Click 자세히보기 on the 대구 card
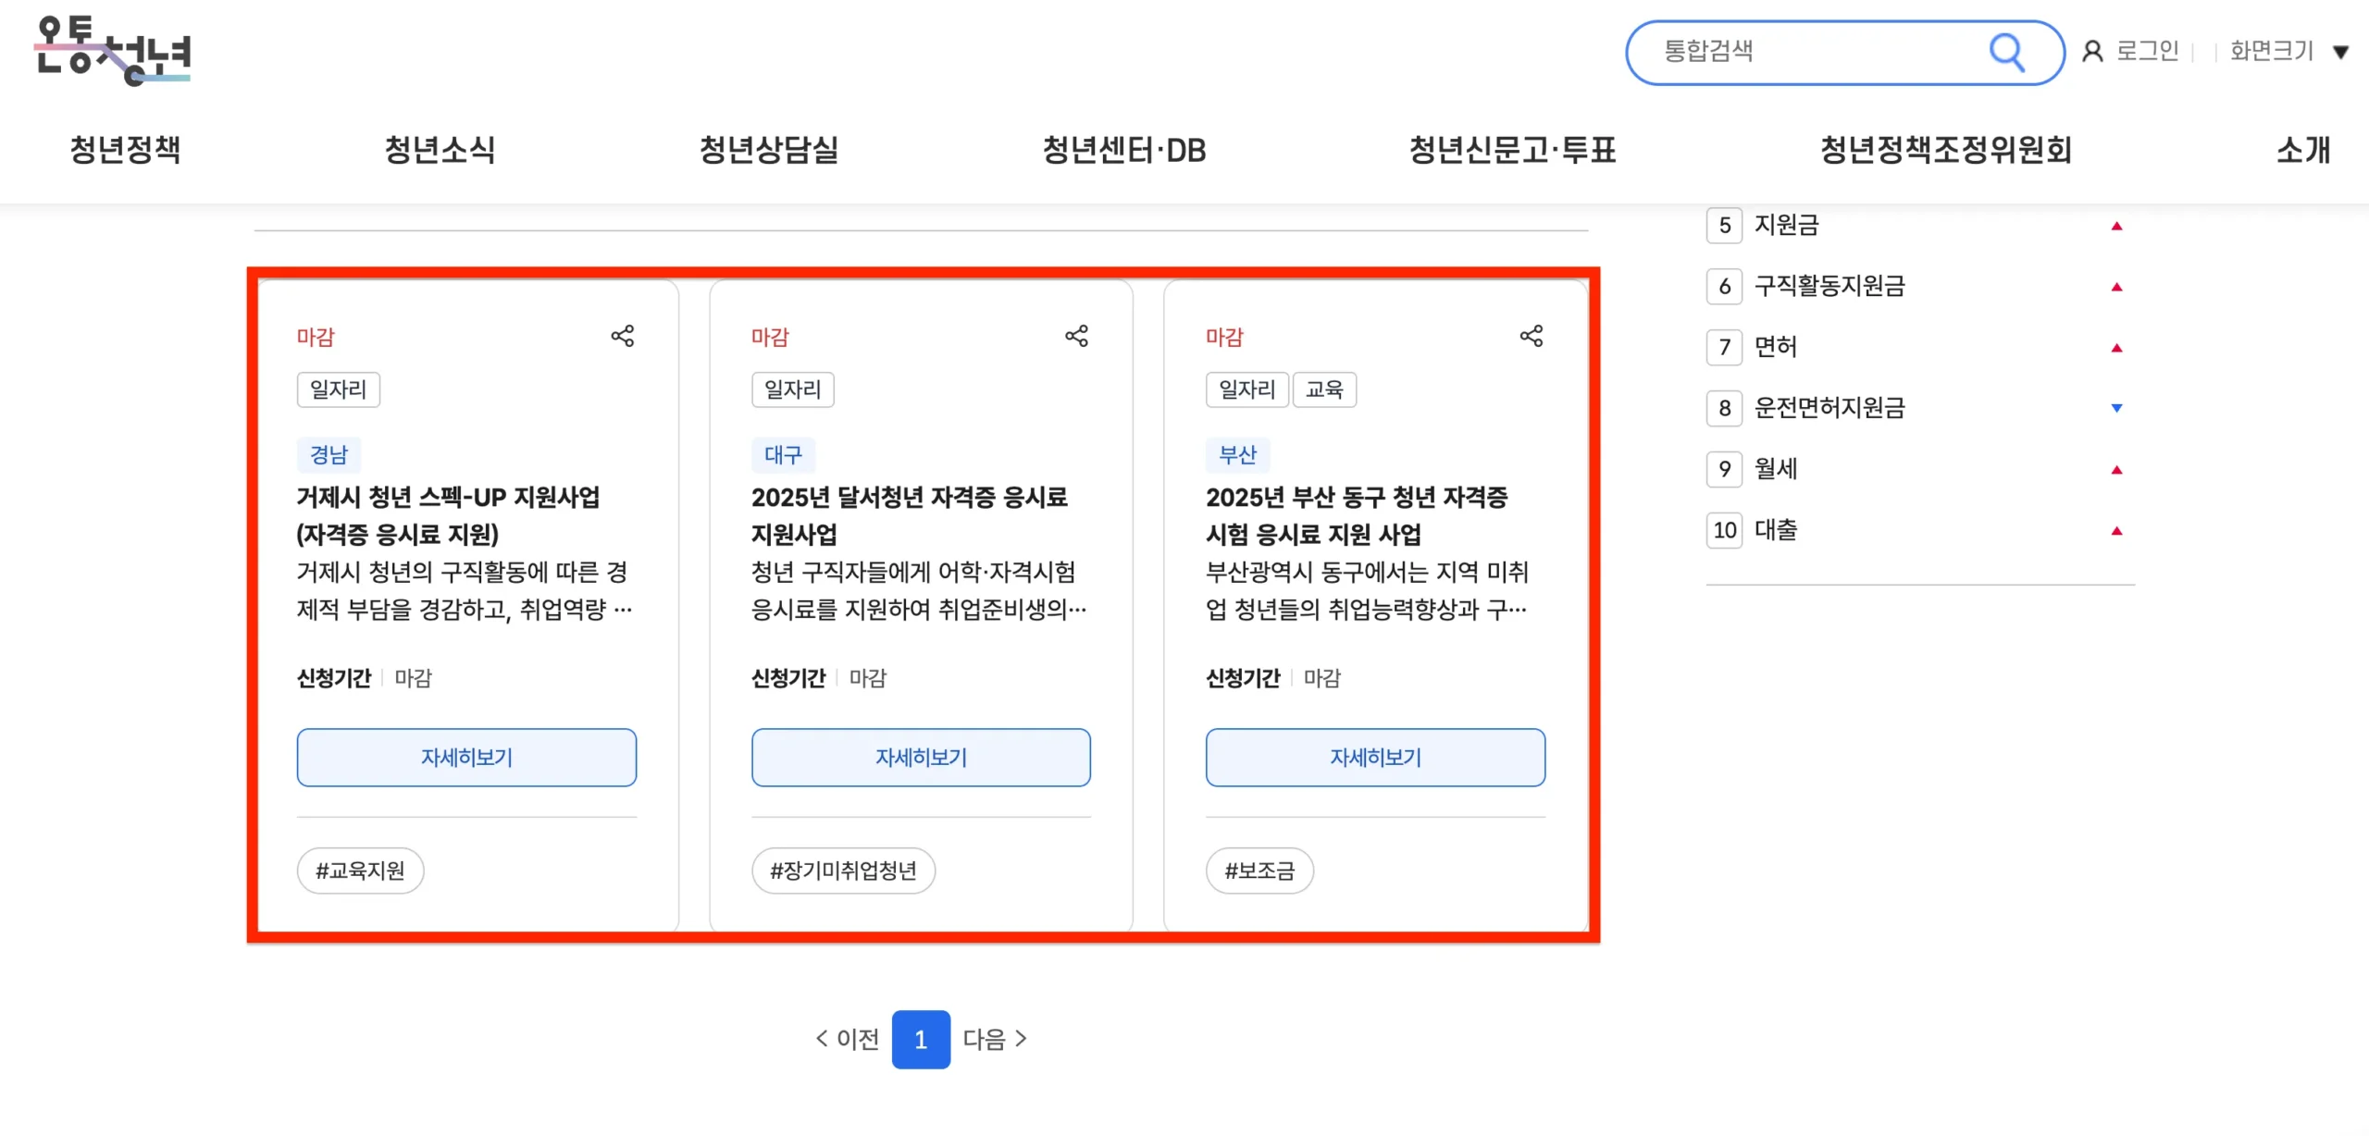 (921, 758)
